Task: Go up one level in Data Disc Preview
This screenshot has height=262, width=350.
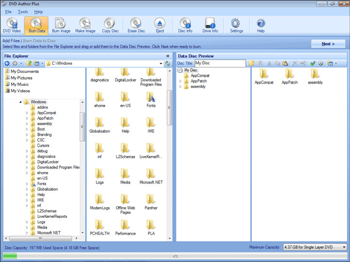Action: (260, 63)
